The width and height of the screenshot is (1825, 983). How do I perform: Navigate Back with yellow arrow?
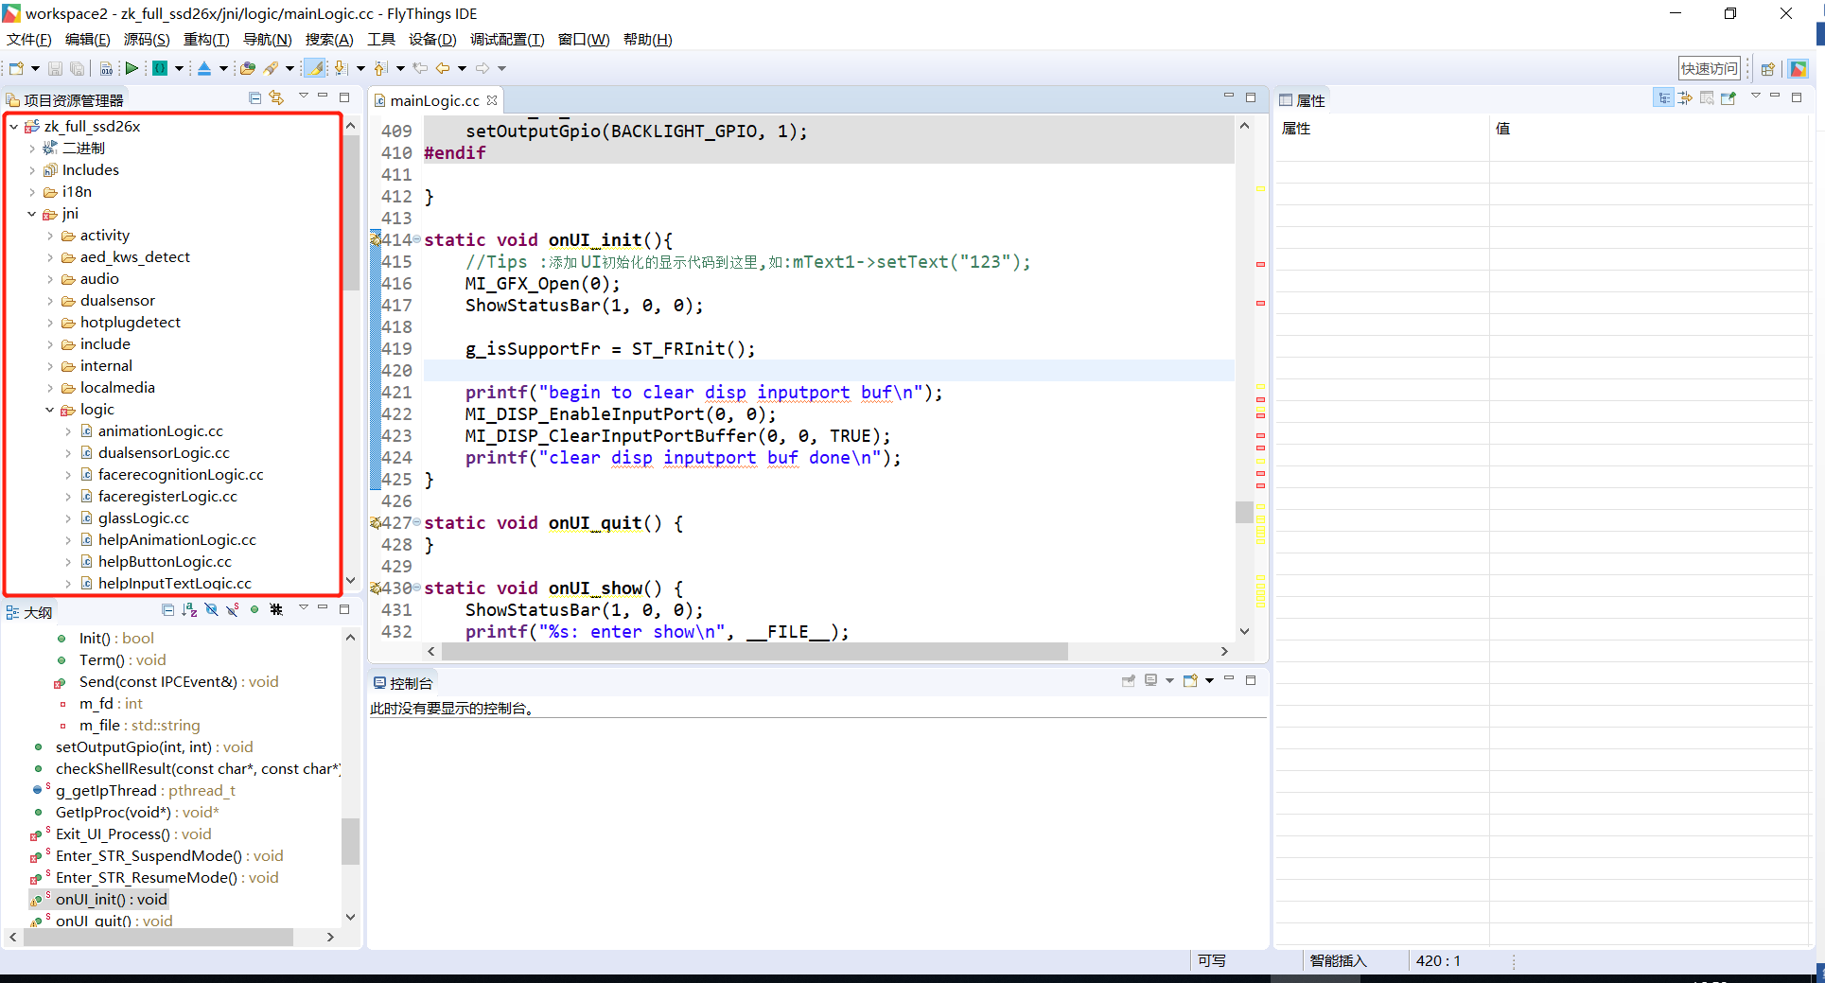pos(442,68)
